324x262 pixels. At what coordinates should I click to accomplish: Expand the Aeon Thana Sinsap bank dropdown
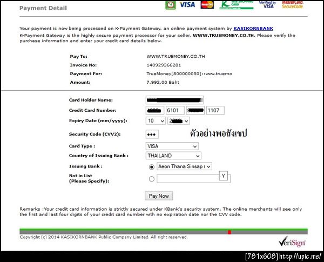(x=184, y=166)
